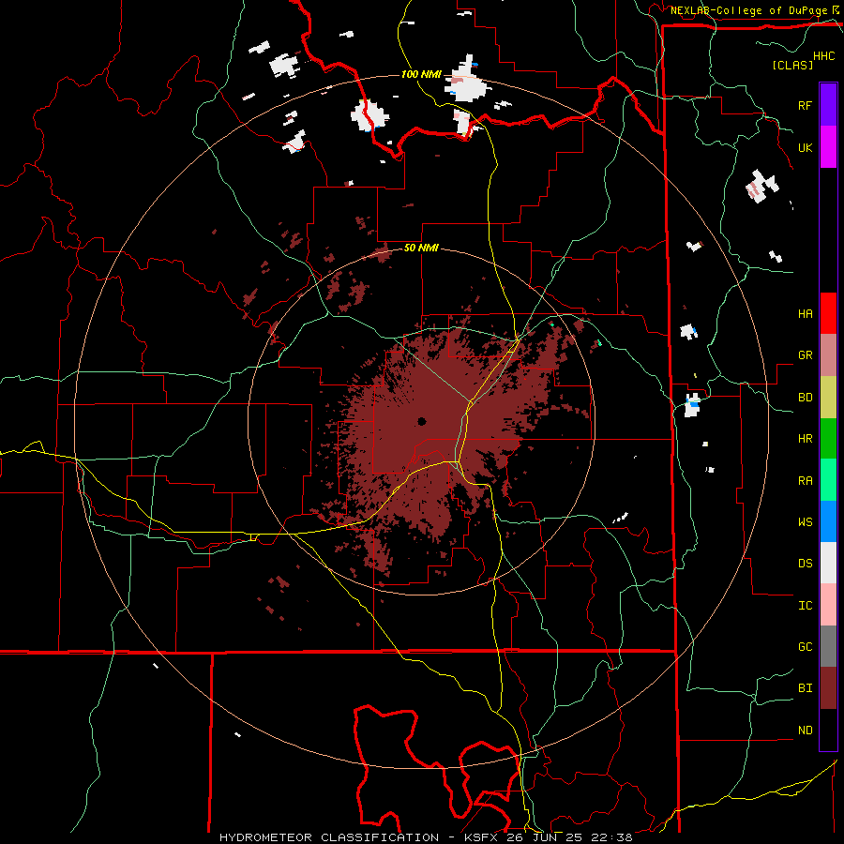
Task: Click the DS white legend swatch
Action: click(828, 563)
